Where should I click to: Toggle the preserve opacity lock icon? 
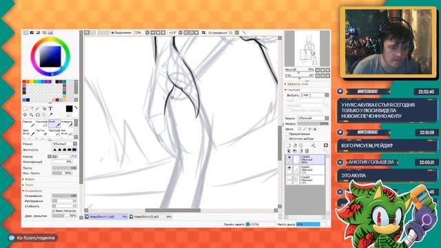click(300, 129)
